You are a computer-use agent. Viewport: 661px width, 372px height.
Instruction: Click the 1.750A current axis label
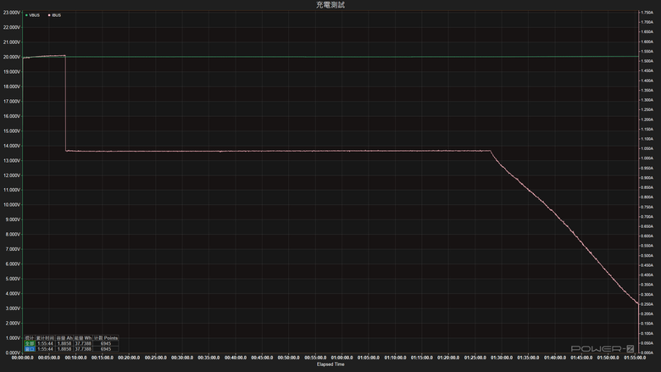point(647,13)
